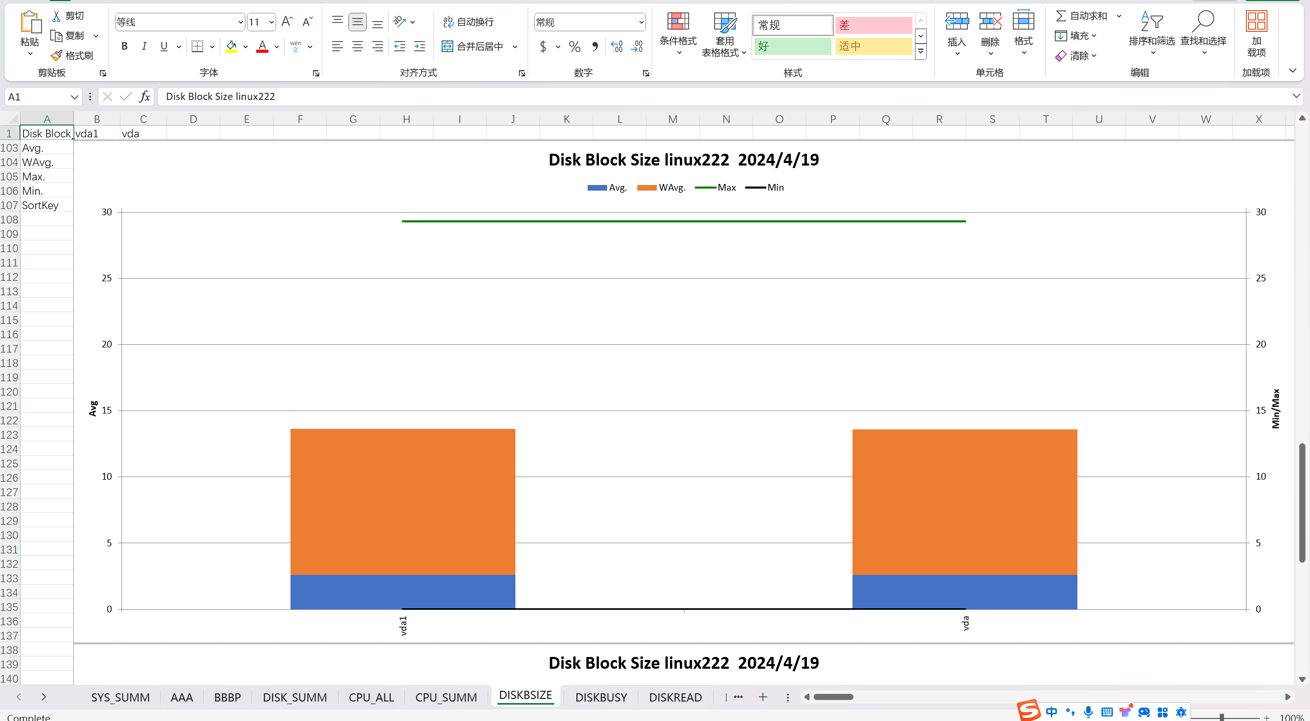1310x721 pixels.
Task: Toggle bold formatting
Action: coord(124,47)
